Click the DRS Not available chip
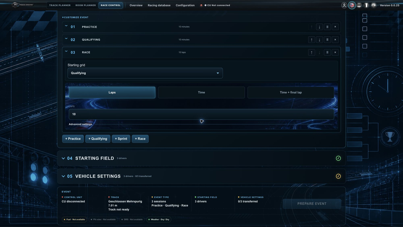The height and width of the screenshot is (227, 403). 132,219
